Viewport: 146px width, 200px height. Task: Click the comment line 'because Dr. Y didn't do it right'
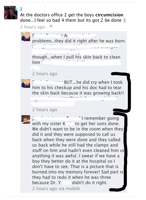coord(70,183)
